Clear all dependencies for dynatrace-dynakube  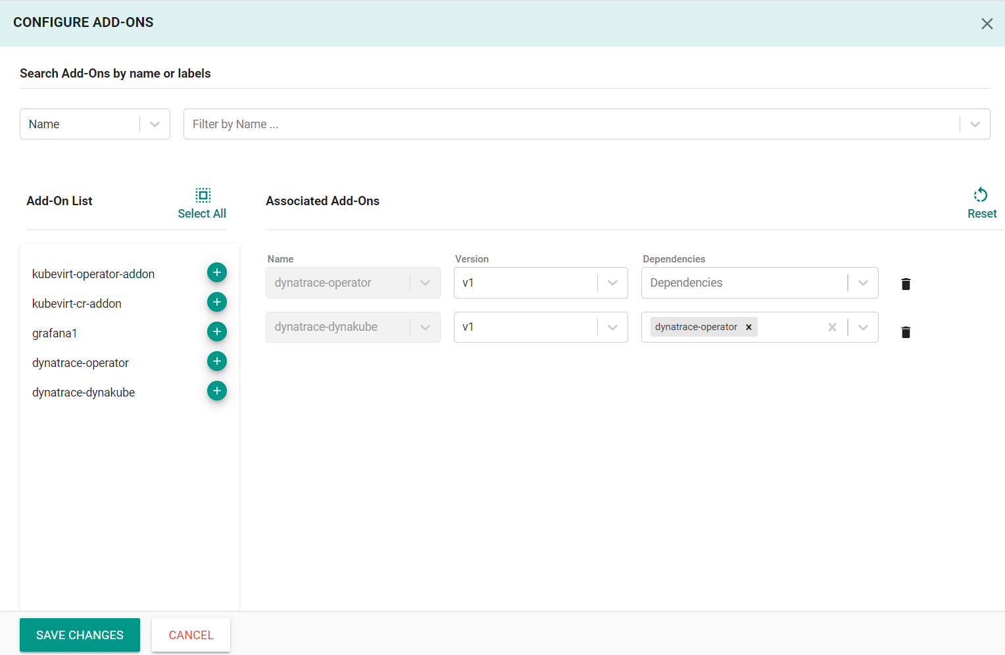tap(832, 327)
